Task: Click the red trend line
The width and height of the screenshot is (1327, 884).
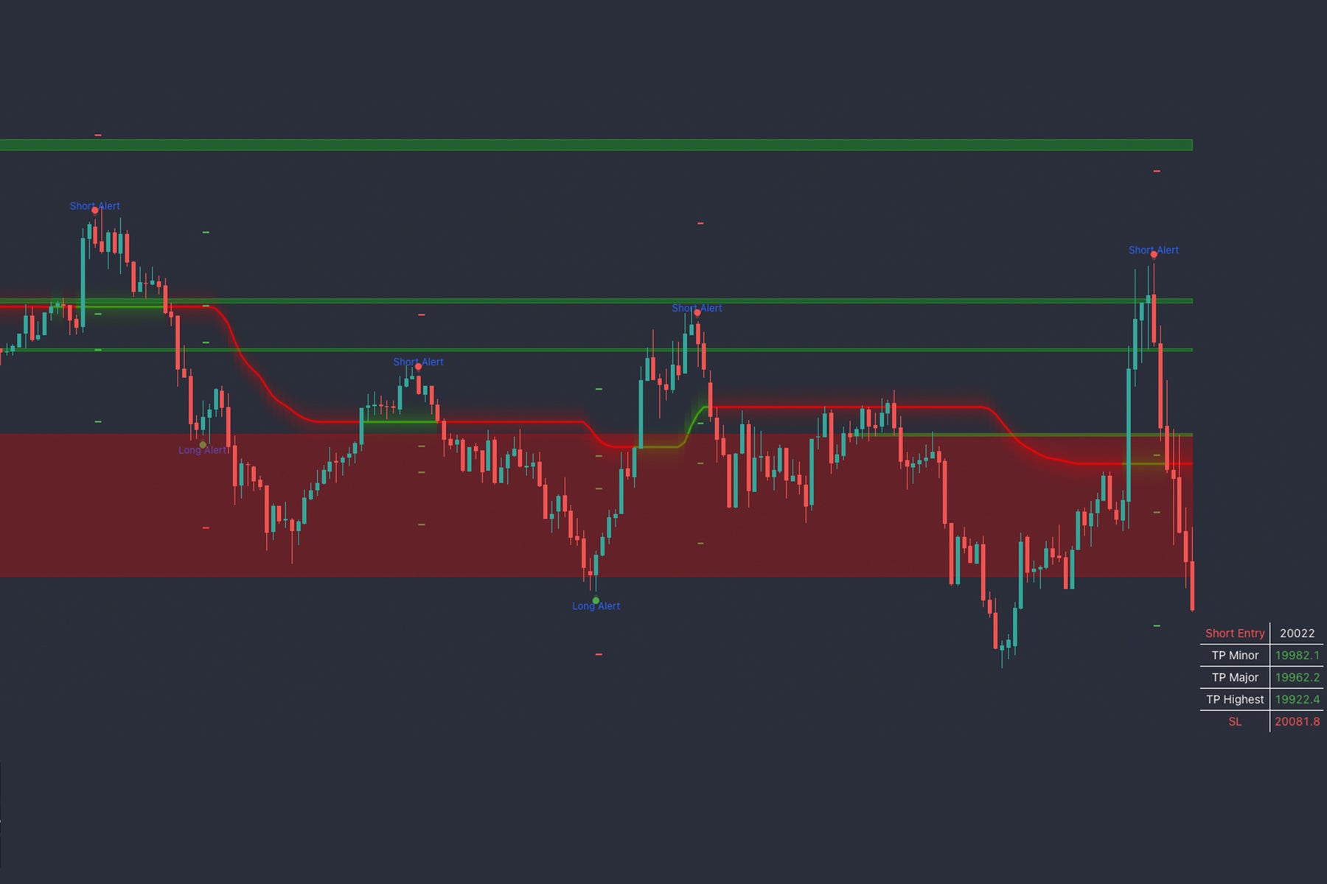Action: coord(848,407)
